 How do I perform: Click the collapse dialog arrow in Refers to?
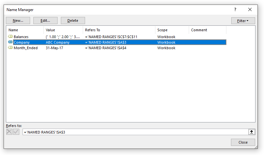252,132
